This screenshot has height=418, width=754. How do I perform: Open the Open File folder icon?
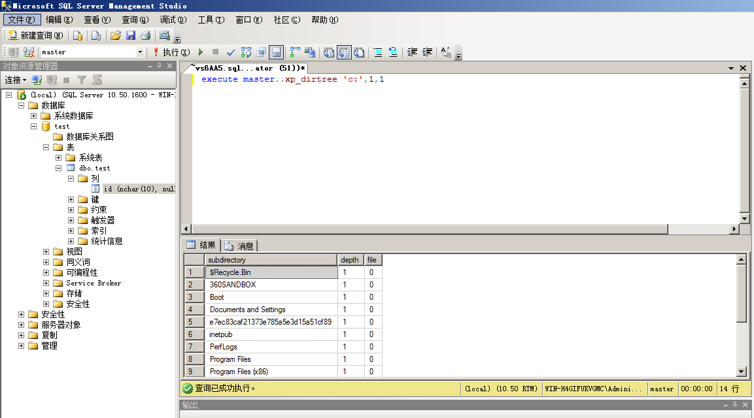pyautogui.click(x=115, y=35)
